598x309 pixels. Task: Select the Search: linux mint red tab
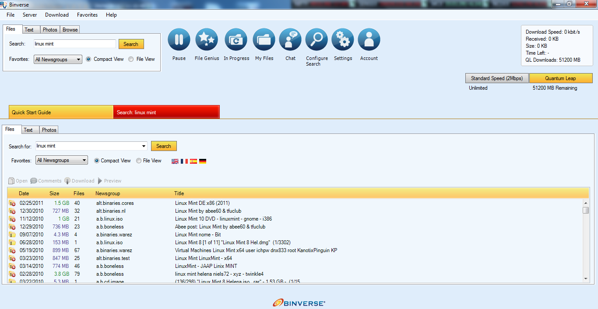[x=166, y=112]
